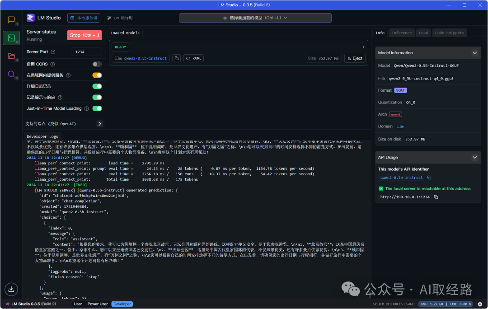Click the qwen2 Arch badge
The width and height of the screenshot is (488, 309).
click(395, 114)
